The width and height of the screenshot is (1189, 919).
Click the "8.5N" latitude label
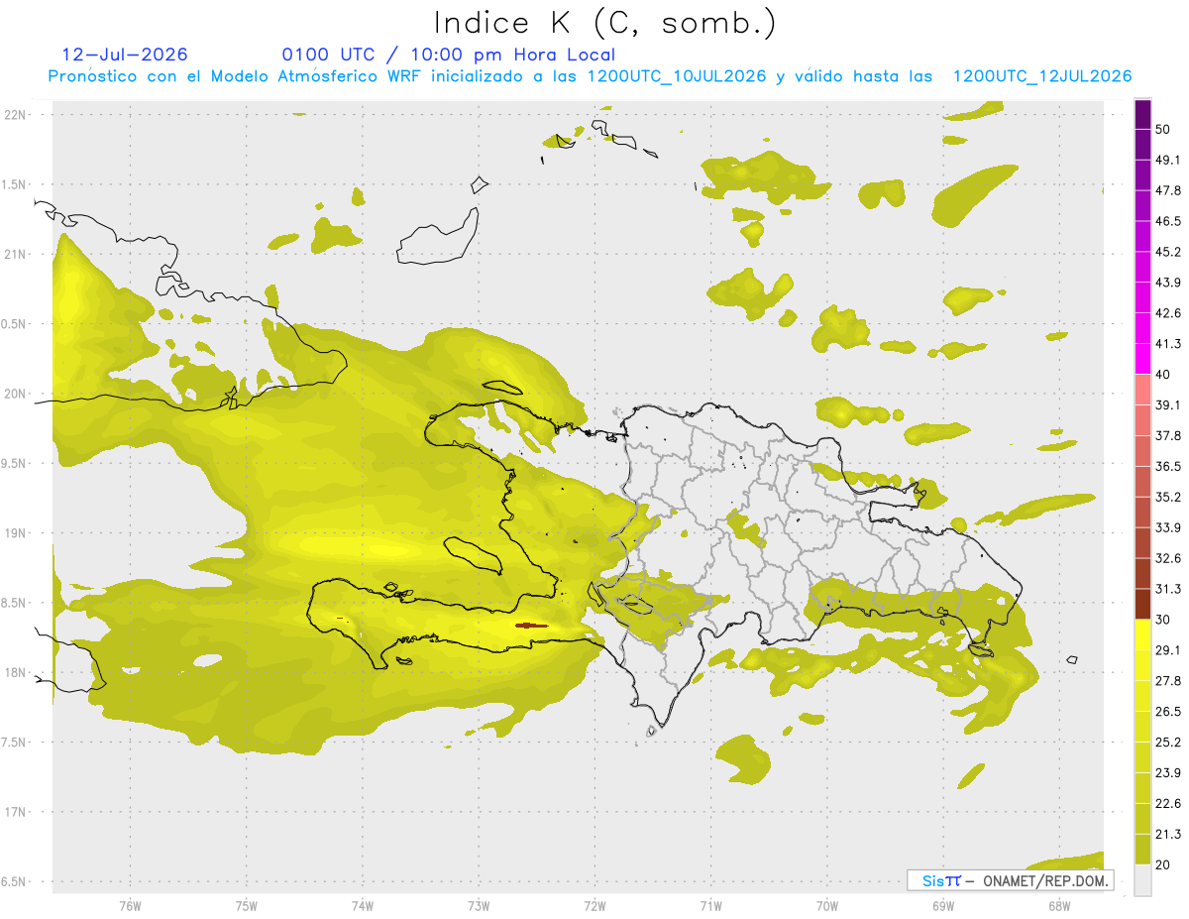click(15, 603)
